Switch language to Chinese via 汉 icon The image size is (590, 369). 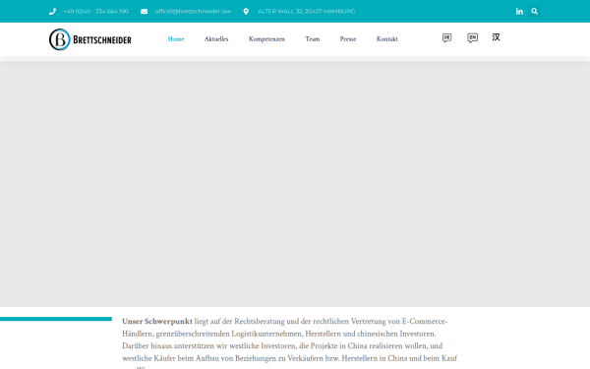[x=496, y=37]
